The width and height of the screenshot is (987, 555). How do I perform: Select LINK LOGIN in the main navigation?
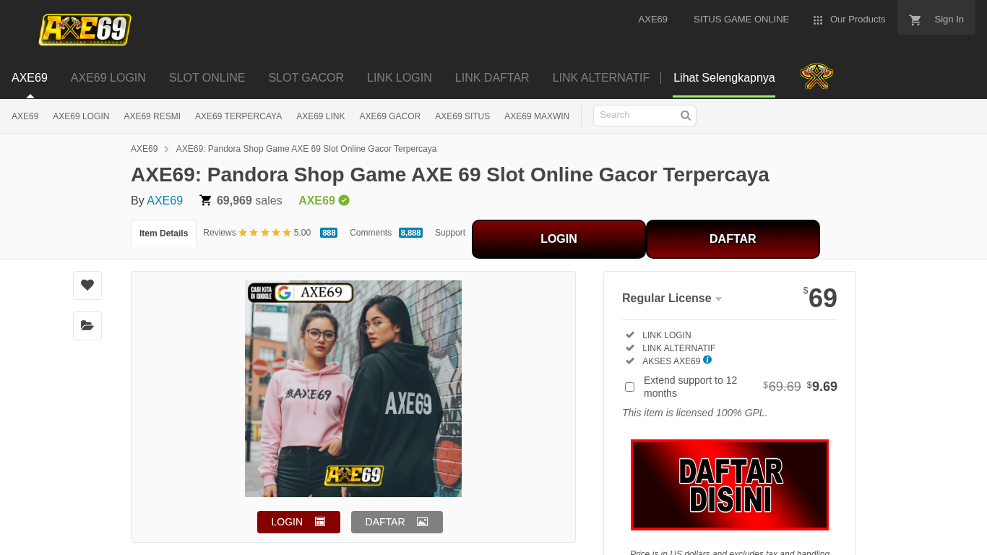point(400,77)
